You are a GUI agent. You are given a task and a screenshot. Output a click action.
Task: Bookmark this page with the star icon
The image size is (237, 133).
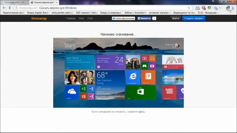pos(189,8)
